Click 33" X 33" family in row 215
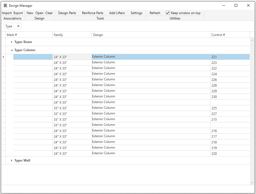This screenshot has height=194, width=256. pyautogui.click(x=72, y=120)
